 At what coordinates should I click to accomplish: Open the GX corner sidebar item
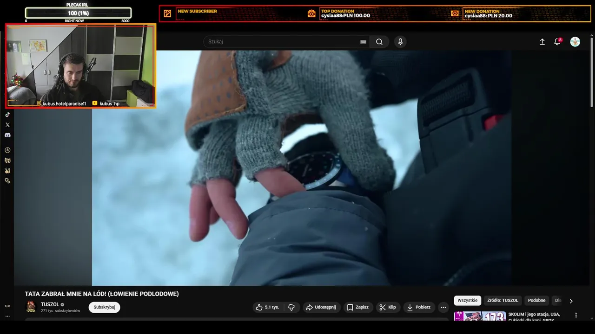pyautogui.click(x=7, y=306)
